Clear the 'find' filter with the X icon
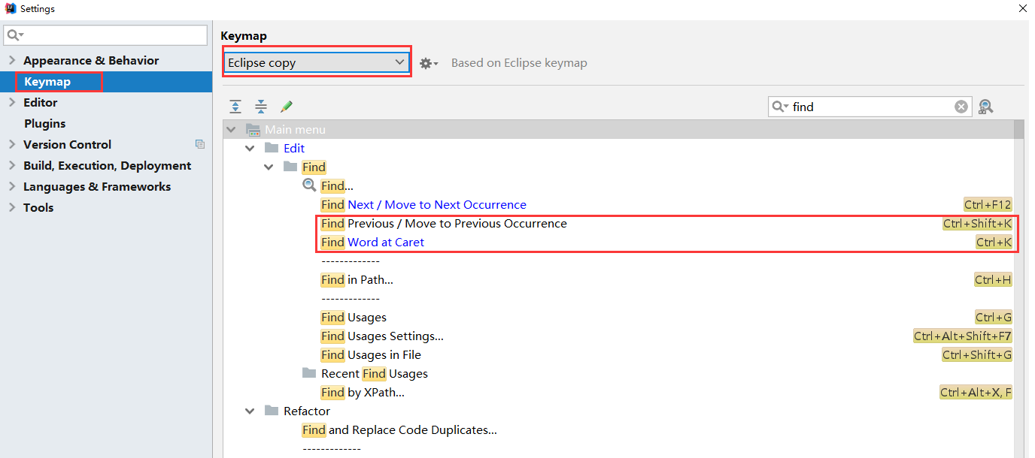This screenshot has height=458, width=1035. 961,107
